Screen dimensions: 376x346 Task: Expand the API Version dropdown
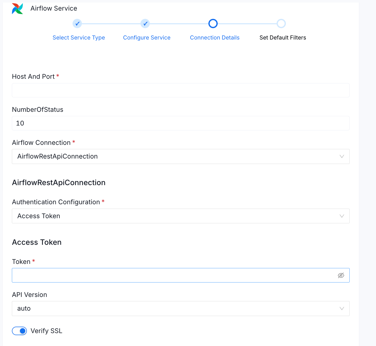point(181,309)
